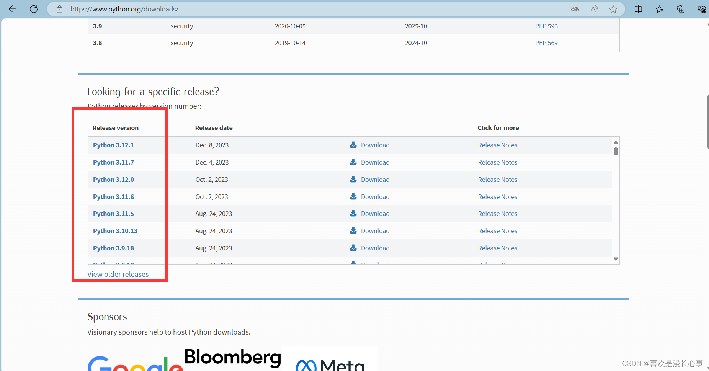Click the release list scrollbar thumb
Viewport: 709px width, 371px height.
pos(616,151)
